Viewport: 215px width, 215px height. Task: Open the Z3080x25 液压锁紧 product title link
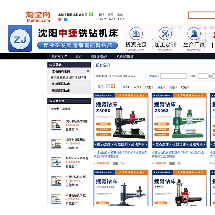tap(120, 154)
